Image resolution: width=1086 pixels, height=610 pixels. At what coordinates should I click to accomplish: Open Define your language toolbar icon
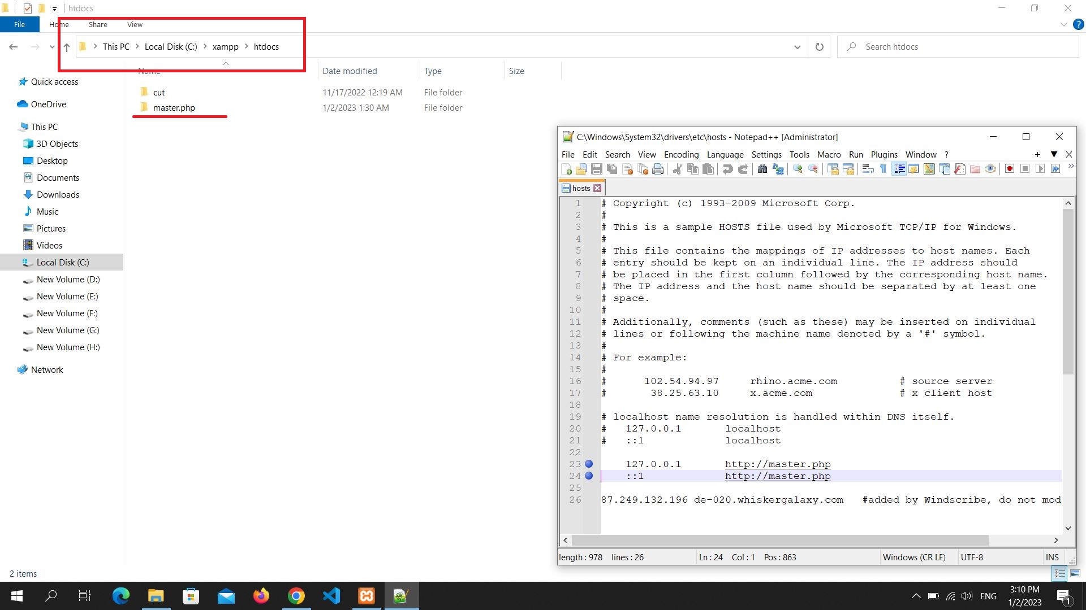pyautogui.click(x=914, y=169)
